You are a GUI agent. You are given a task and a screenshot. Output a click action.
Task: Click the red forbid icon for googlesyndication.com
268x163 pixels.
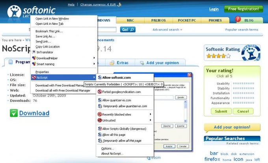click(x=100, y=92)
